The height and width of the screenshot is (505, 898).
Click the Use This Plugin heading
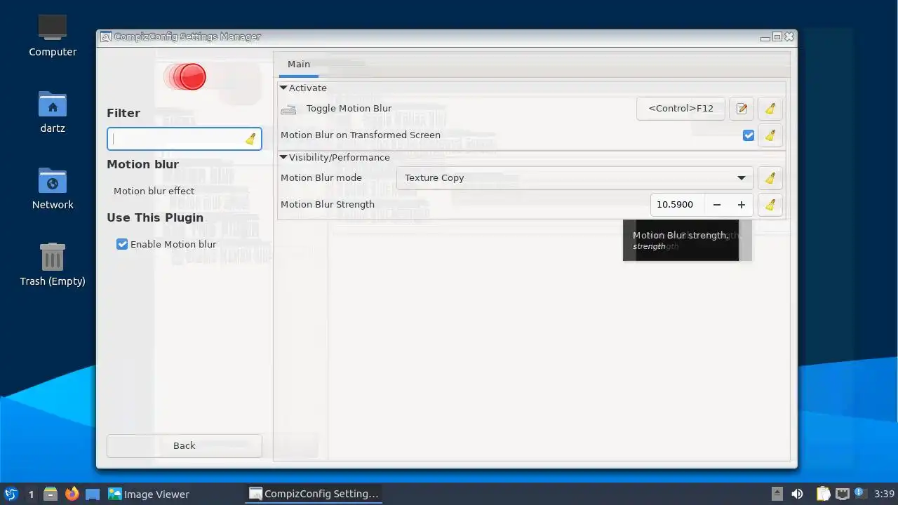tap(155, 217)
